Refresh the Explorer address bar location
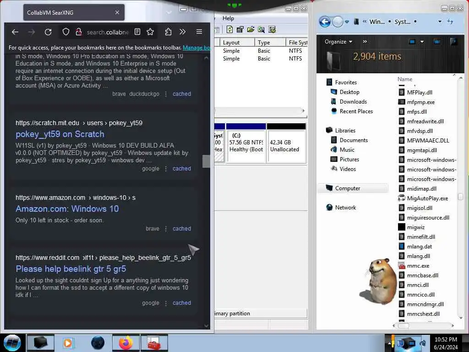Viewport: 469px width, 352px height. pos(450,22)
